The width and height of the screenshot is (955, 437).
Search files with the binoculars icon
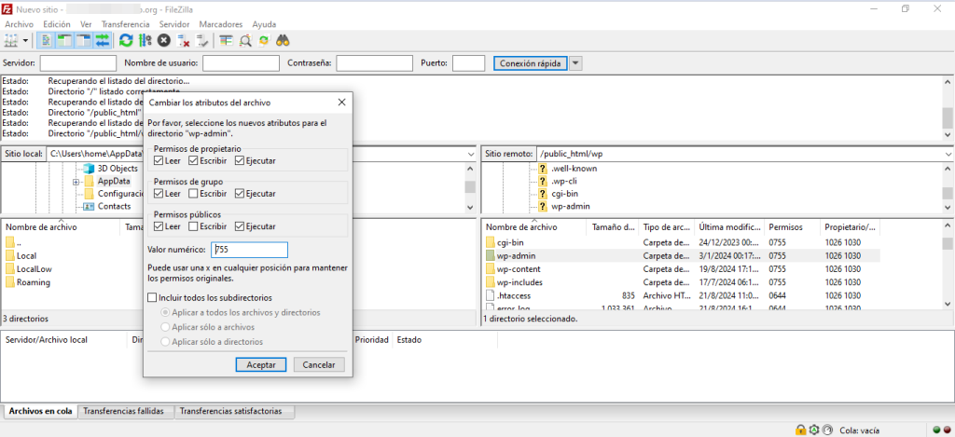pyautogui.click(x=283, y=41)
